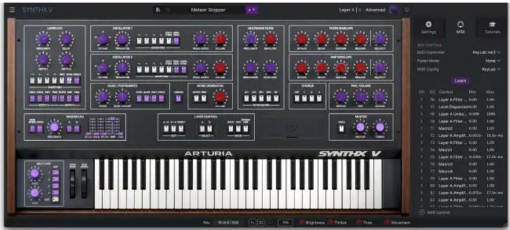Toggle Oscillator 1 Ring Mod switch
Viewport: 510px width, 230px height.
point(176,41)
